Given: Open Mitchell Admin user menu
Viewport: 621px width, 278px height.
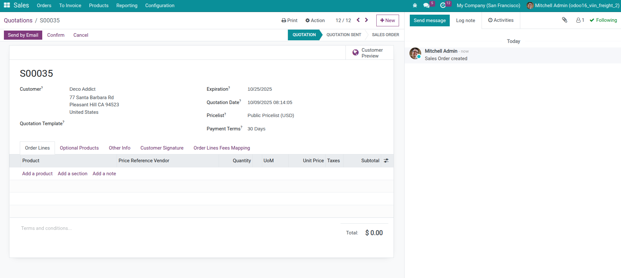Looking at the screenshot, I should [573, 6].
